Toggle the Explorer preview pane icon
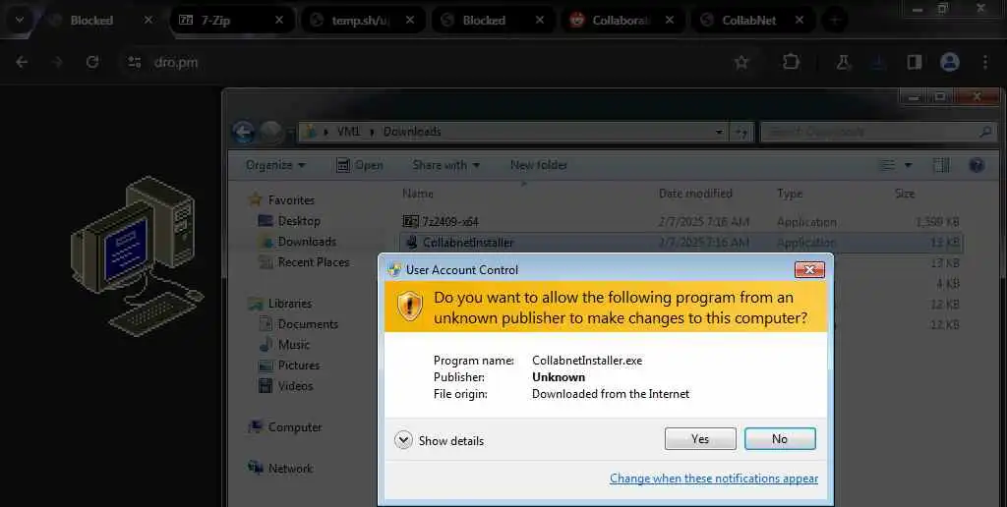This screenshot has width=1007, height=507. coord(941,166)
